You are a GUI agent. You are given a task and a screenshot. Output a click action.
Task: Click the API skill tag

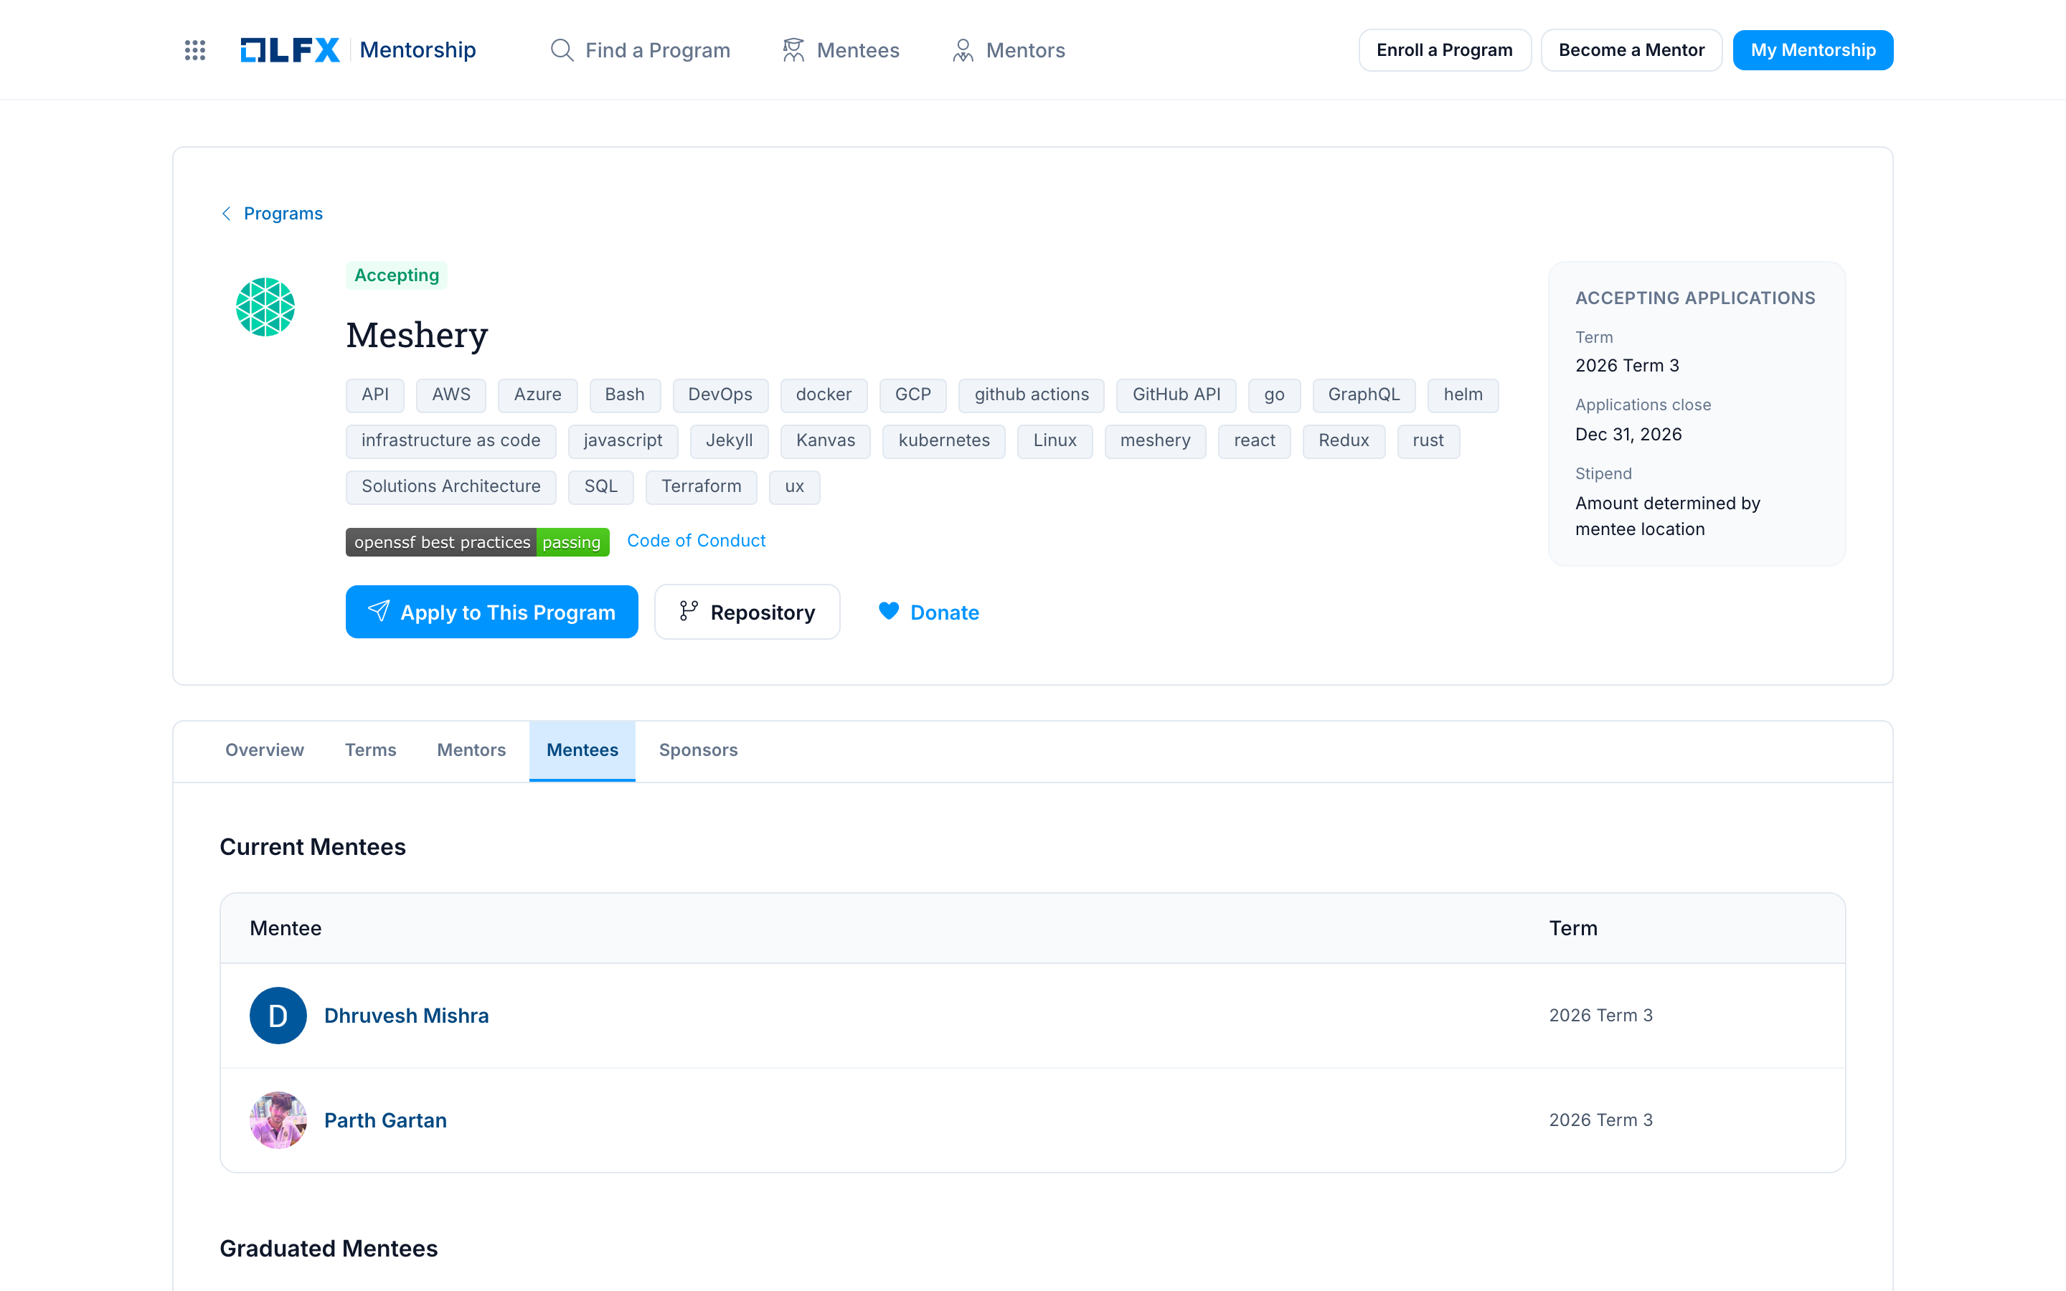coord(374,394)
